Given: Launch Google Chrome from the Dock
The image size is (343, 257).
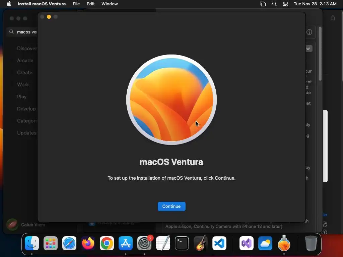Looking at the screenshot, I should 107,243.
